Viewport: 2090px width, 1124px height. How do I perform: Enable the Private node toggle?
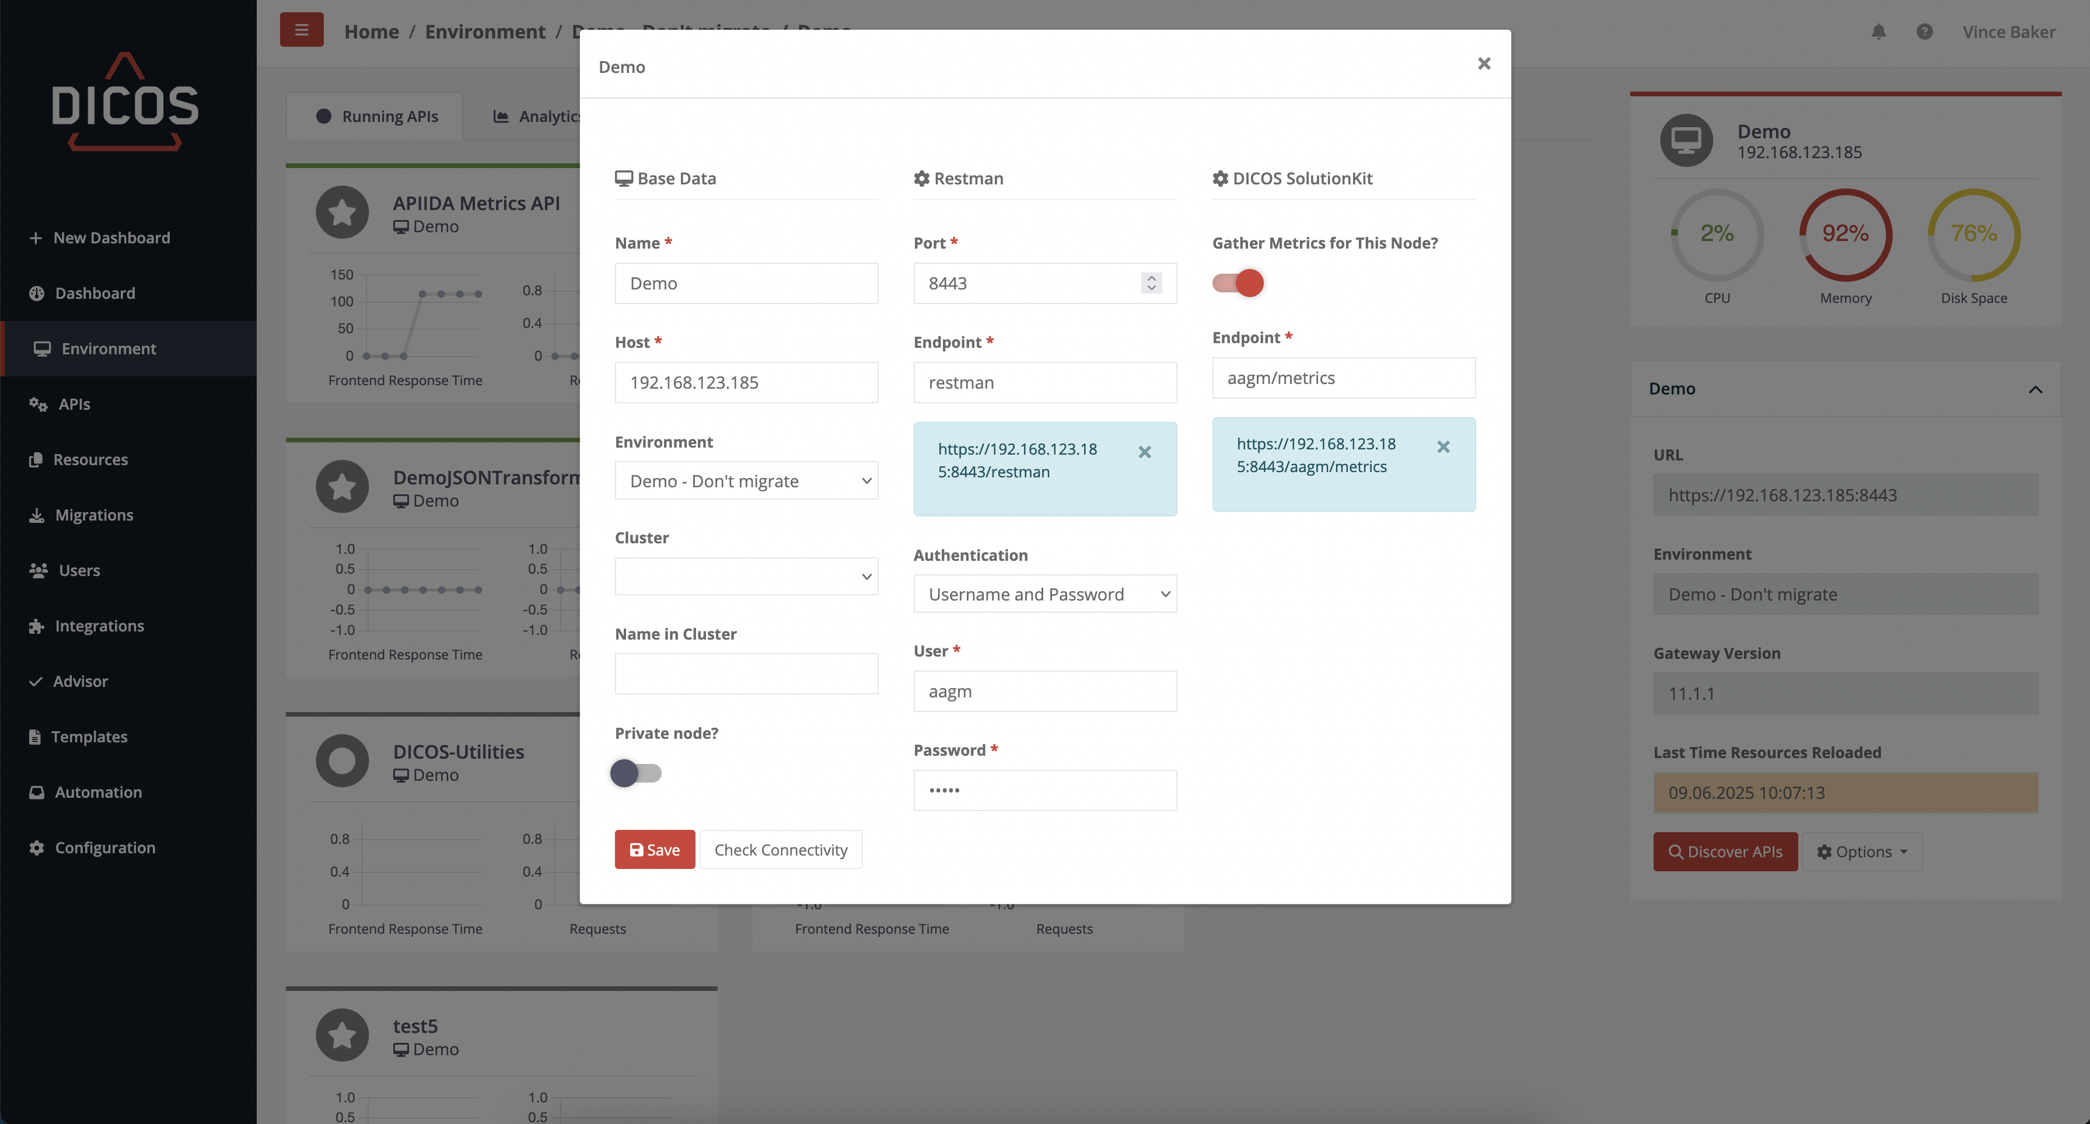pyautogui.click(x=635, y=773)
